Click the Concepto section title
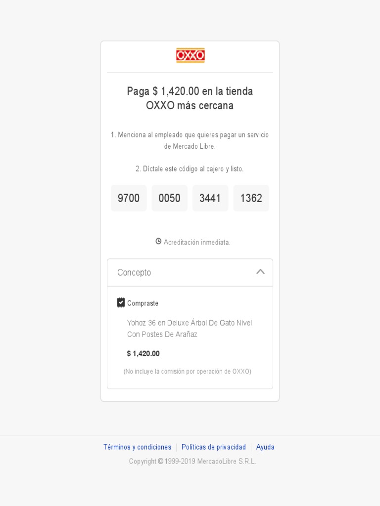 tap(134, 273)
